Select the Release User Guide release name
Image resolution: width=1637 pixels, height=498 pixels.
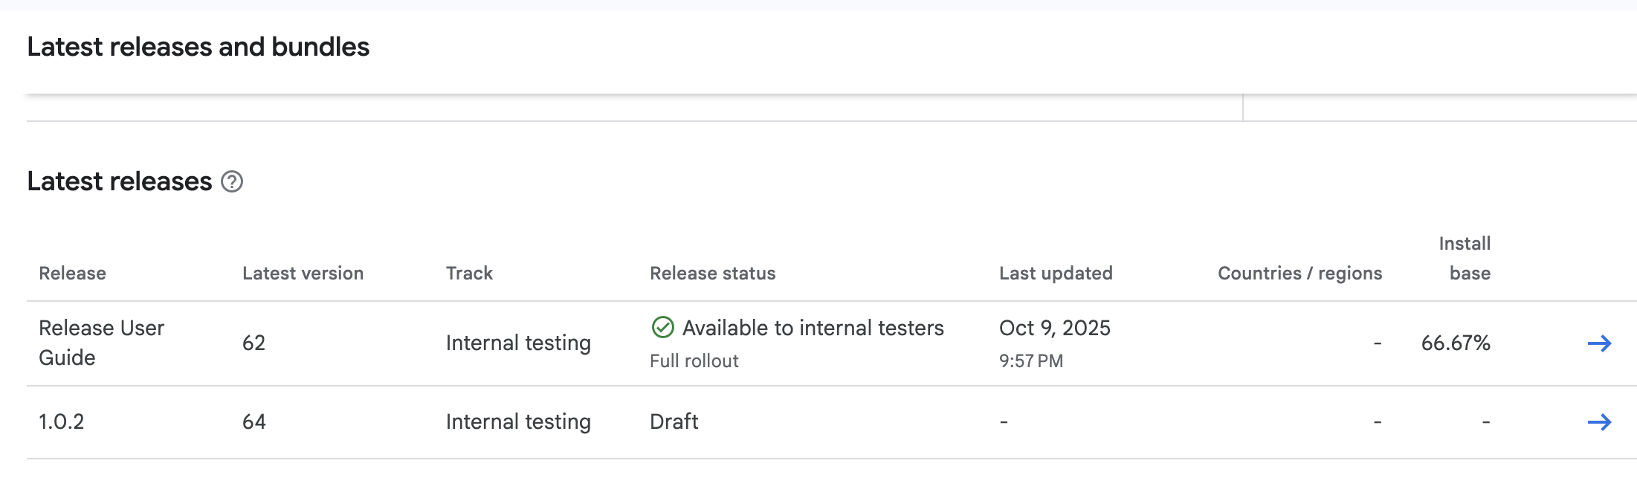coord(101,343)
